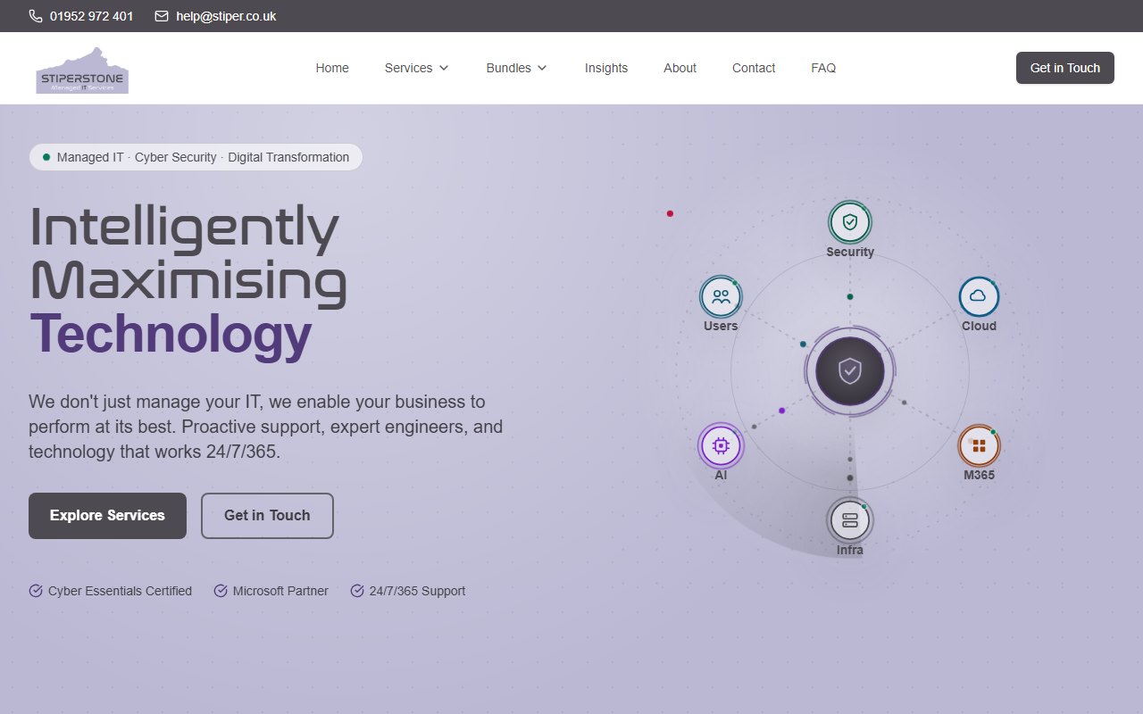1143x714 pixels.
Task: Click the Explore Services button
Action: click(x=107, y=516)
